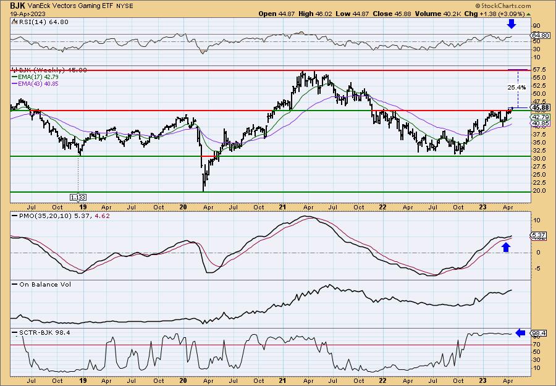556x386 pixels.
Task: Click the RSI line marker icon beside RSI(14)
Action: (14, 22)
